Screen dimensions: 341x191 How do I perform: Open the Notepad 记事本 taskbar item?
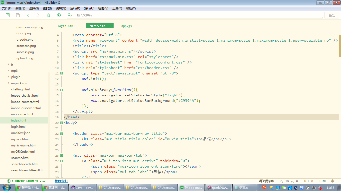coord(245,188)
